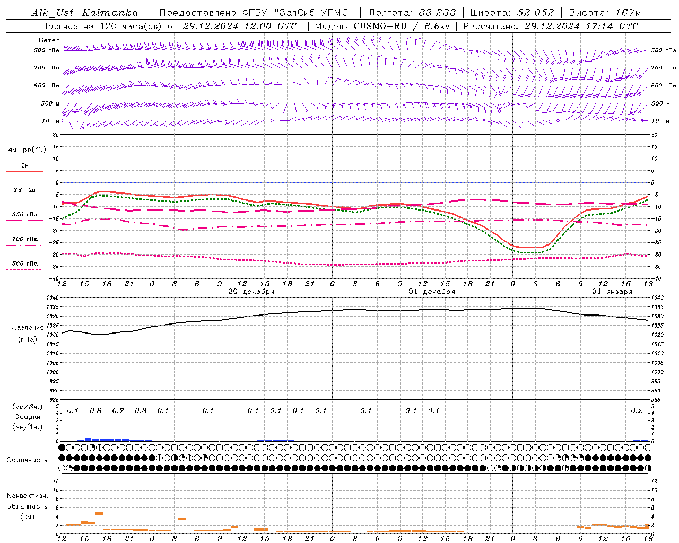Click the '30 декабря' date label
This screenshot has width=679, height=543.
pyautogui.click(x=251, y=292)
